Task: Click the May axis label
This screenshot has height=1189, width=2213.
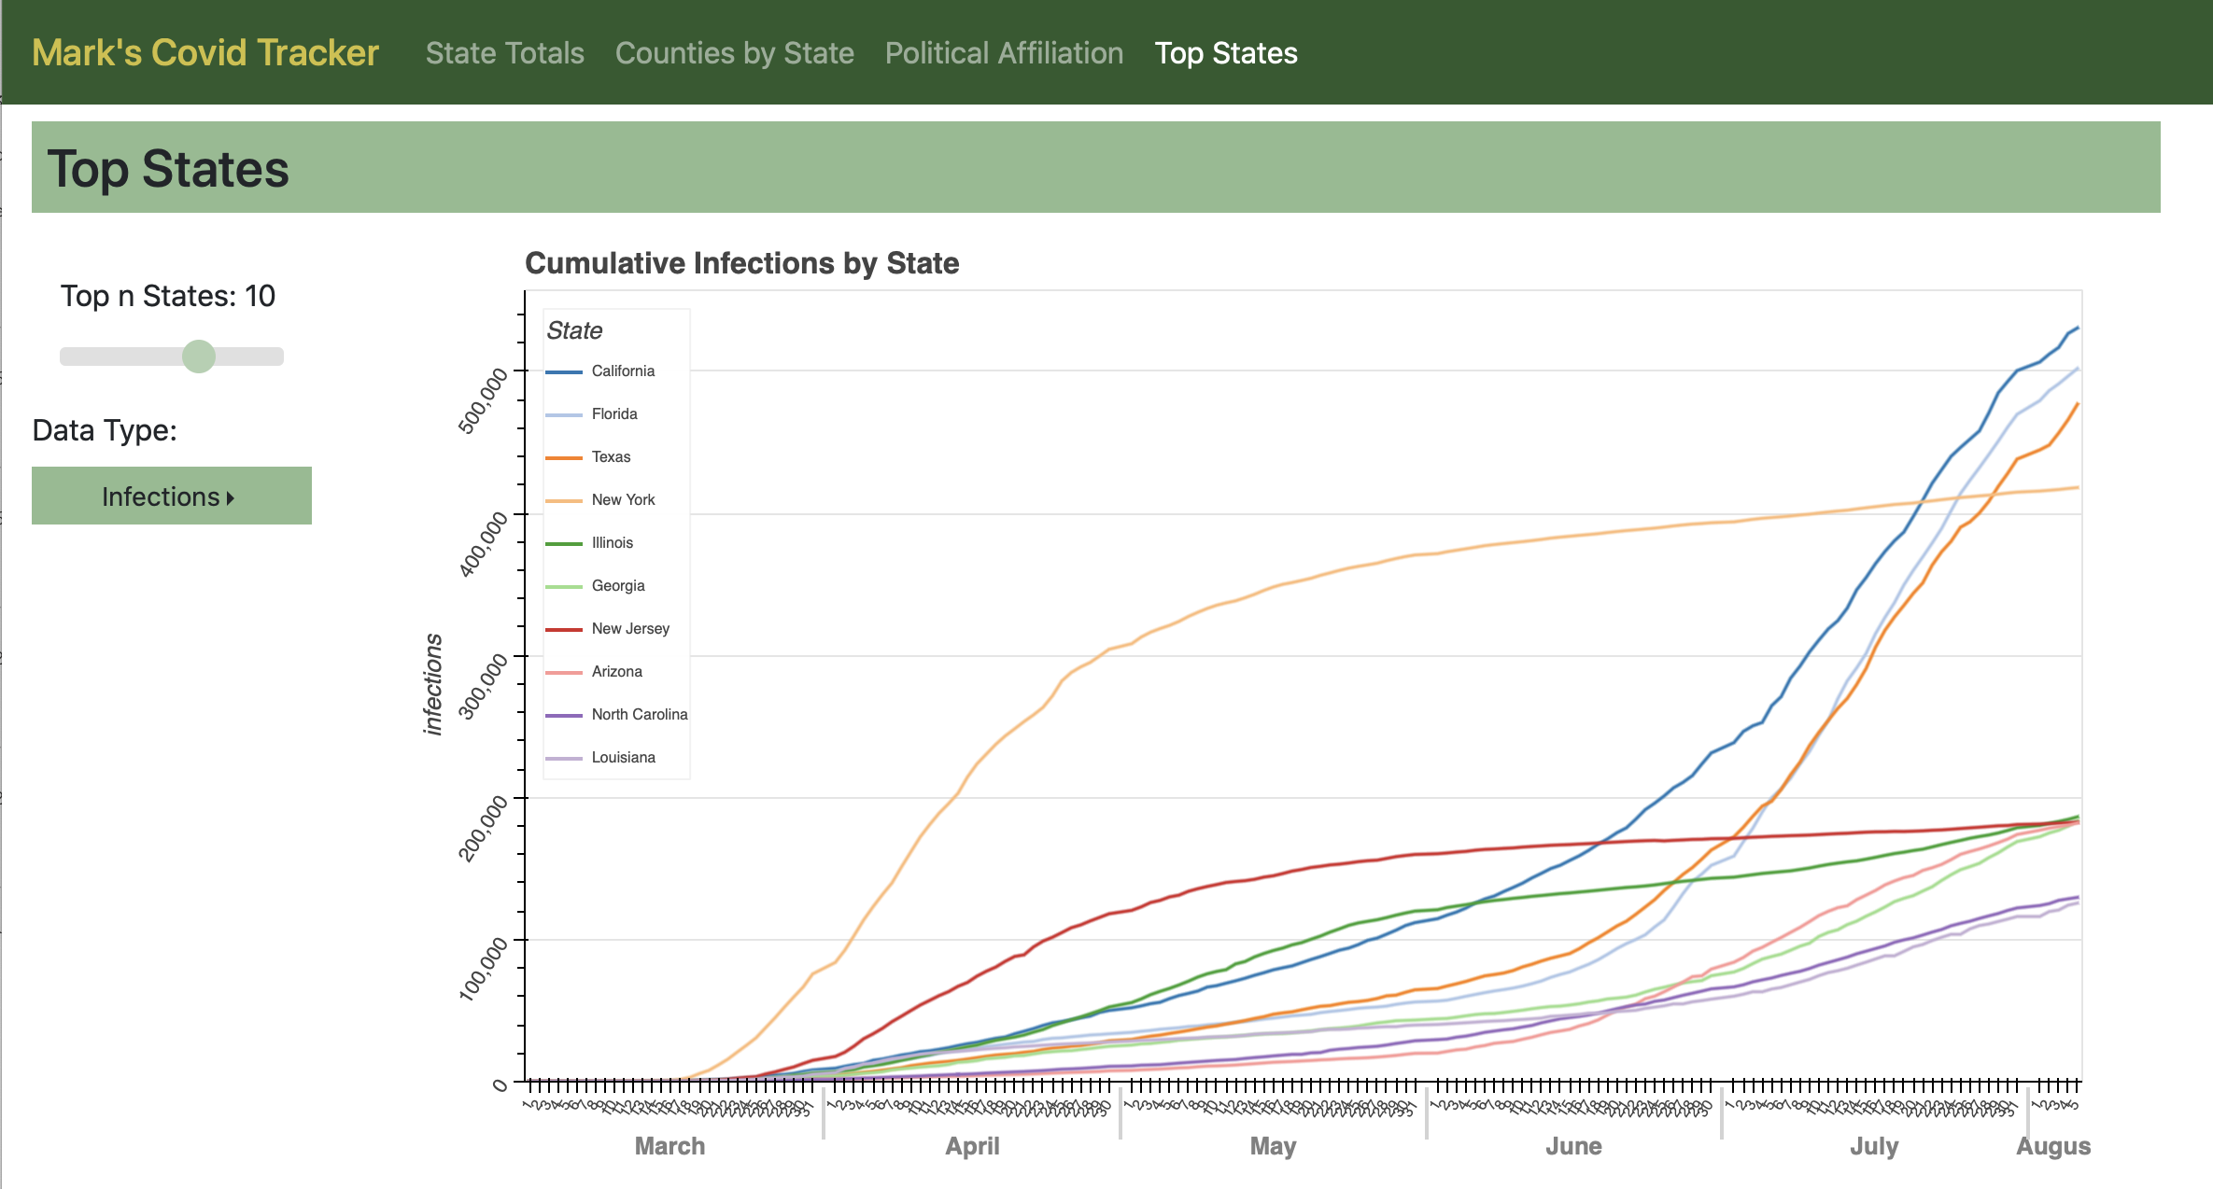Action: coord(1273,1146)
